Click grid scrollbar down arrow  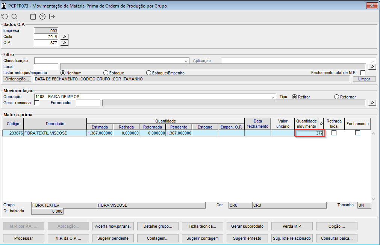pyautogui.click(x=373, y=199)
